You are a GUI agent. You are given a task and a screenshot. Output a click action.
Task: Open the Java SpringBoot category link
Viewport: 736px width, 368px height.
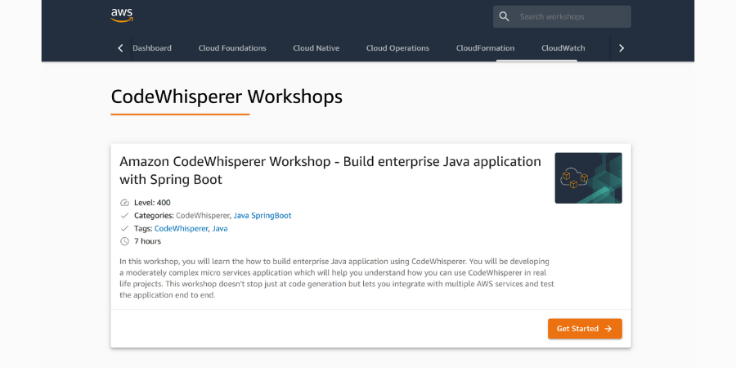263,216
